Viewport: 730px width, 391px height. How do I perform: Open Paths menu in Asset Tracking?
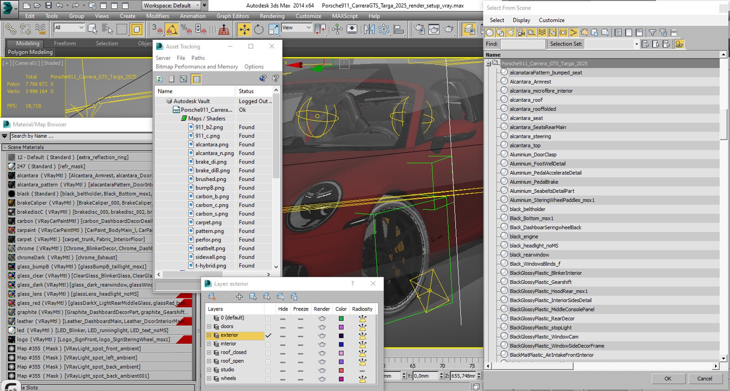pos(198,58)
